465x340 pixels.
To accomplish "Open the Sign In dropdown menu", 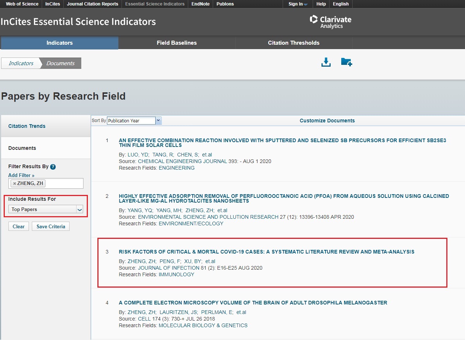I will pyautogui.click(x=298, y=4).
